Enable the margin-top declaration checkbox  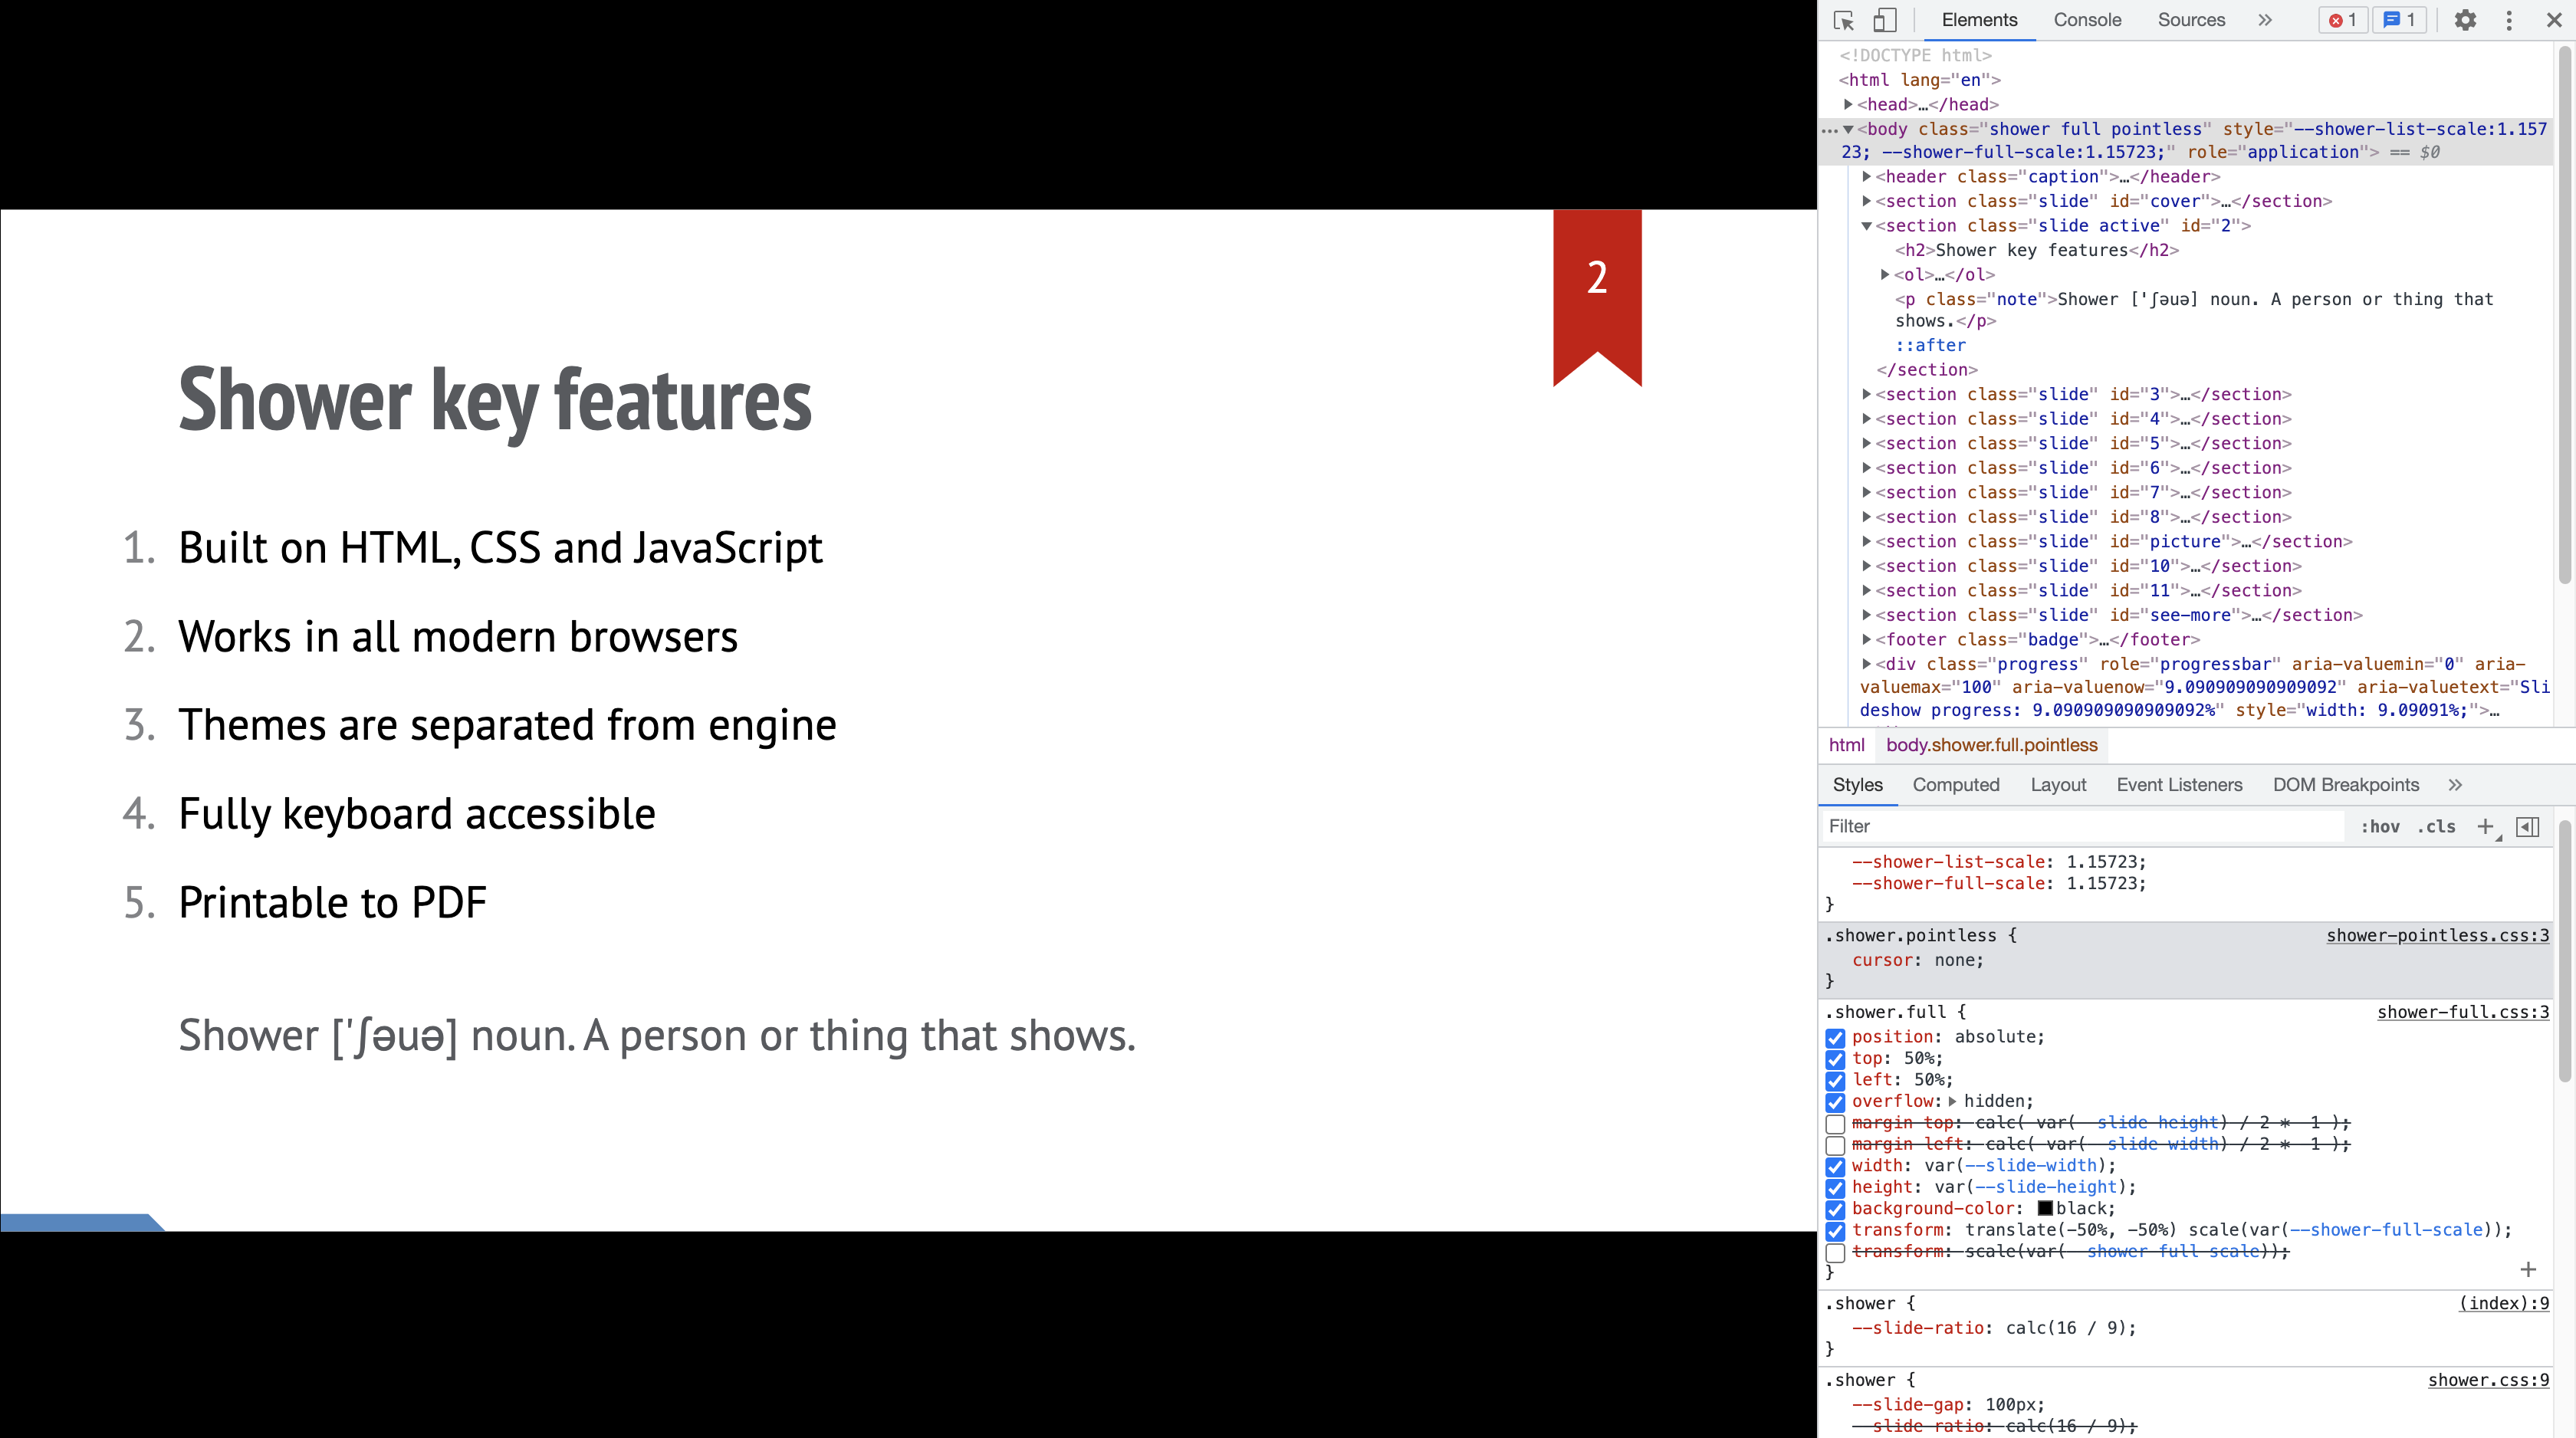point(1835,1124)
